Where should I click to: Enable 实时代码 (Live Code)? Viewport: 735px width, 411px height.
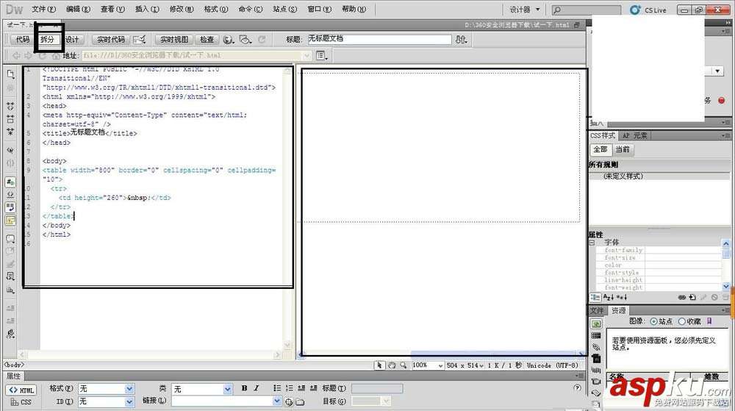111,40
